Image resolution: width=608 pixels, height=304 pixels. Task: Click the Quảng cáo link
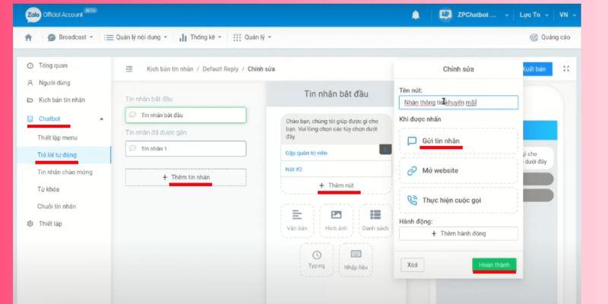coord(556,37)
